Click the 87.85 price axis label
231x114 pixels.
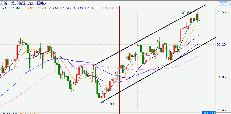[222, 77]
